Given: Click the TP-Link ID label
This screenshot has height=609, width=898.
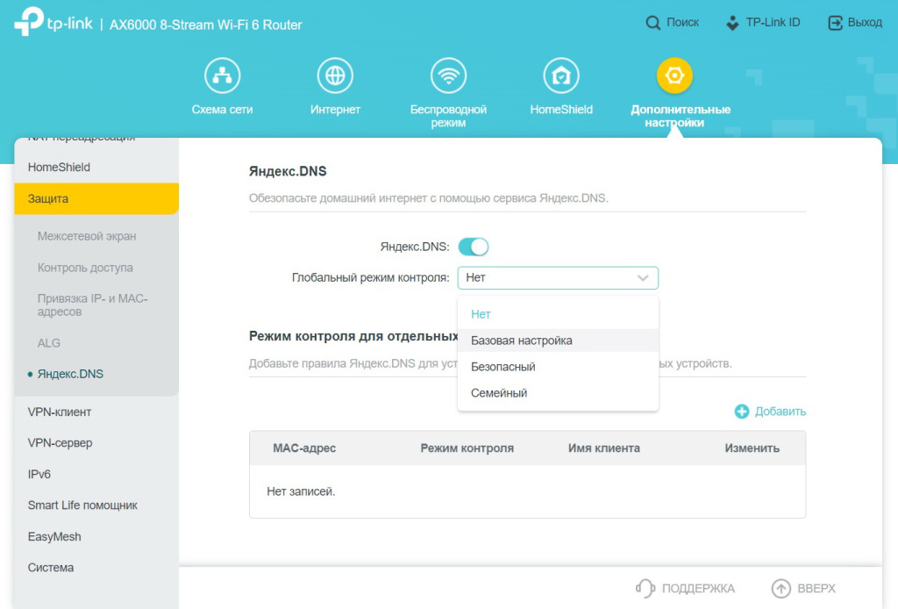Looking at the screenshot, I should (773, 22).
